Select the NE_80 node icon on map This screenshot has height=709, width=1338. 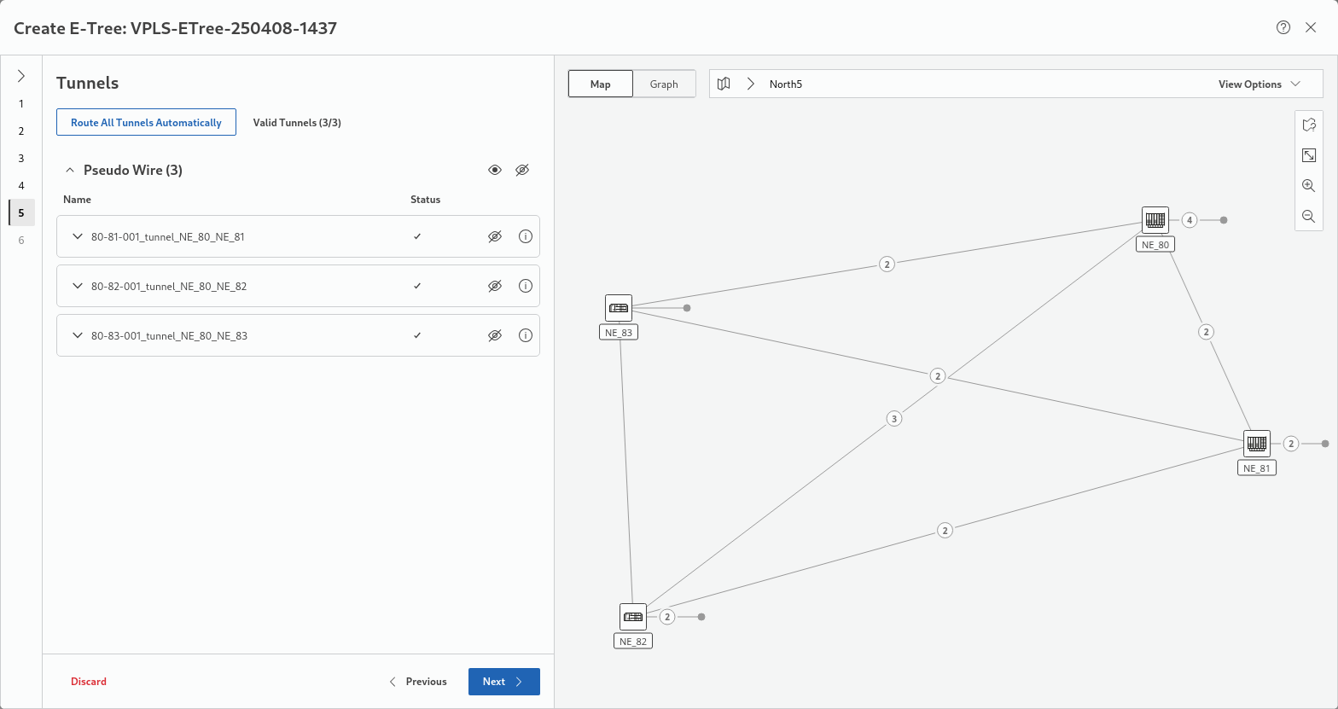1155,220
